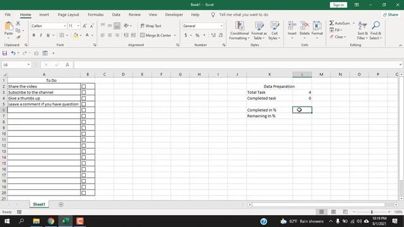Click the font Fill Color bucket swatch
This screenshot has width=404, height=227.
[76, 35]
